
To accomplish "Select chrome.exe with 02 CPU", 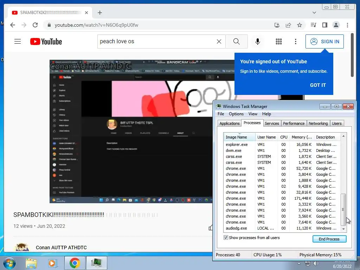I will (282, 186).
